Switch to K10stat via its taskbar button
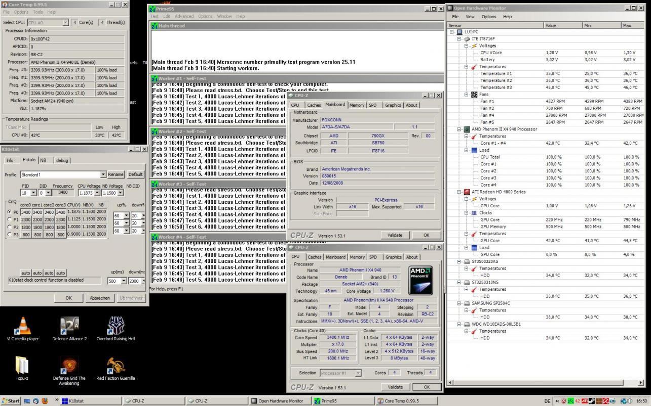Viewport: 651px width, 406px height. (91, 401)
